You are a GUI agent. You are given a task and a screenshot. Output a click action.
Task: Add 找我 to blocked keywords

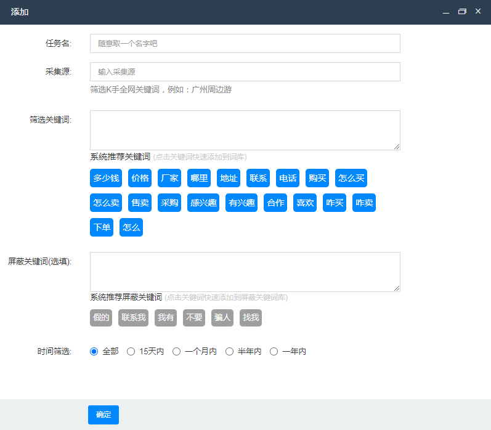coord(251,318)
